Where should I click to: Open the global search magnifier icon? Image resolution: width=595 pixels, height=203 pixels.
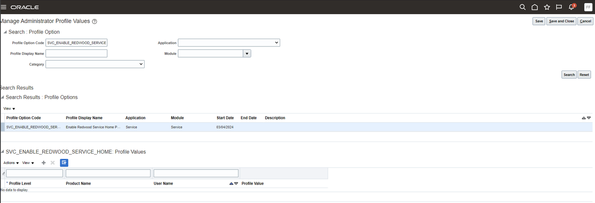pos(522,7)
